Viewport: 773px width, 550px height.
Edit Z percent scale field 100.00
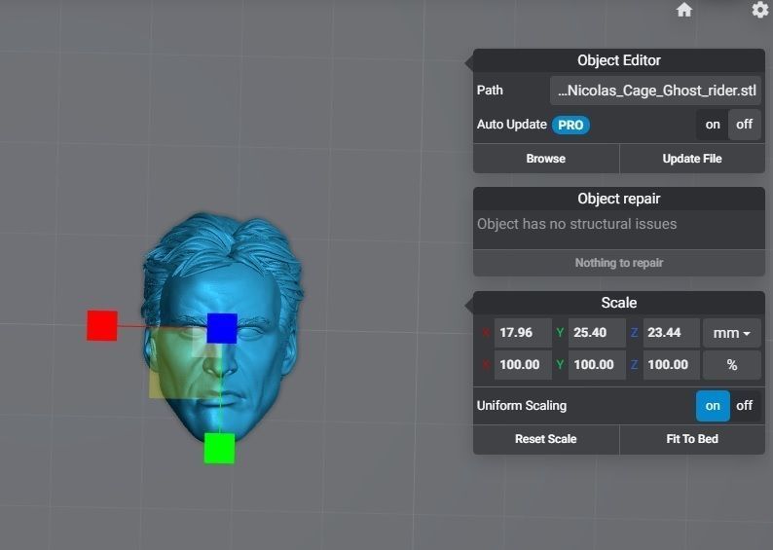tap(672, 365)
